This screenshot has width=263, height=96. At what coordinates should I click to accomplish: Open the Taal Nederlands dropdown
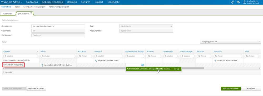[x=146, y=26]
